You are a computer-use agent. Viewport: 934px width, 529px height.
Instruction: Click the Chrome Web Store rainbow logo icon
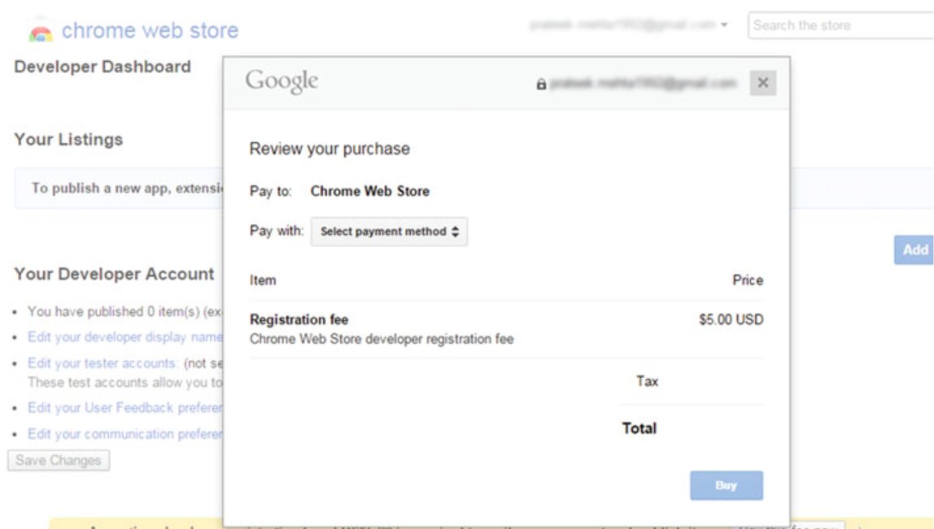(41, 33)
